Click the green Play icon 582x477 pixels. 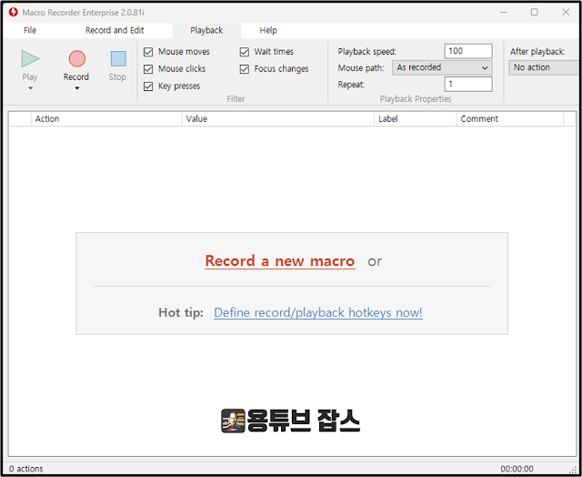30,58
